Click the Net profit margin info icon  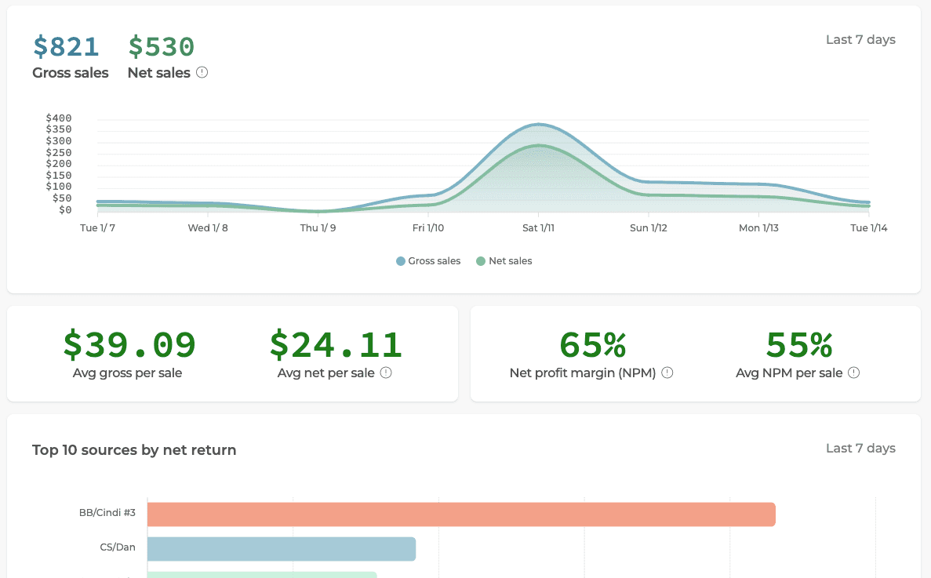coord(667,373)
